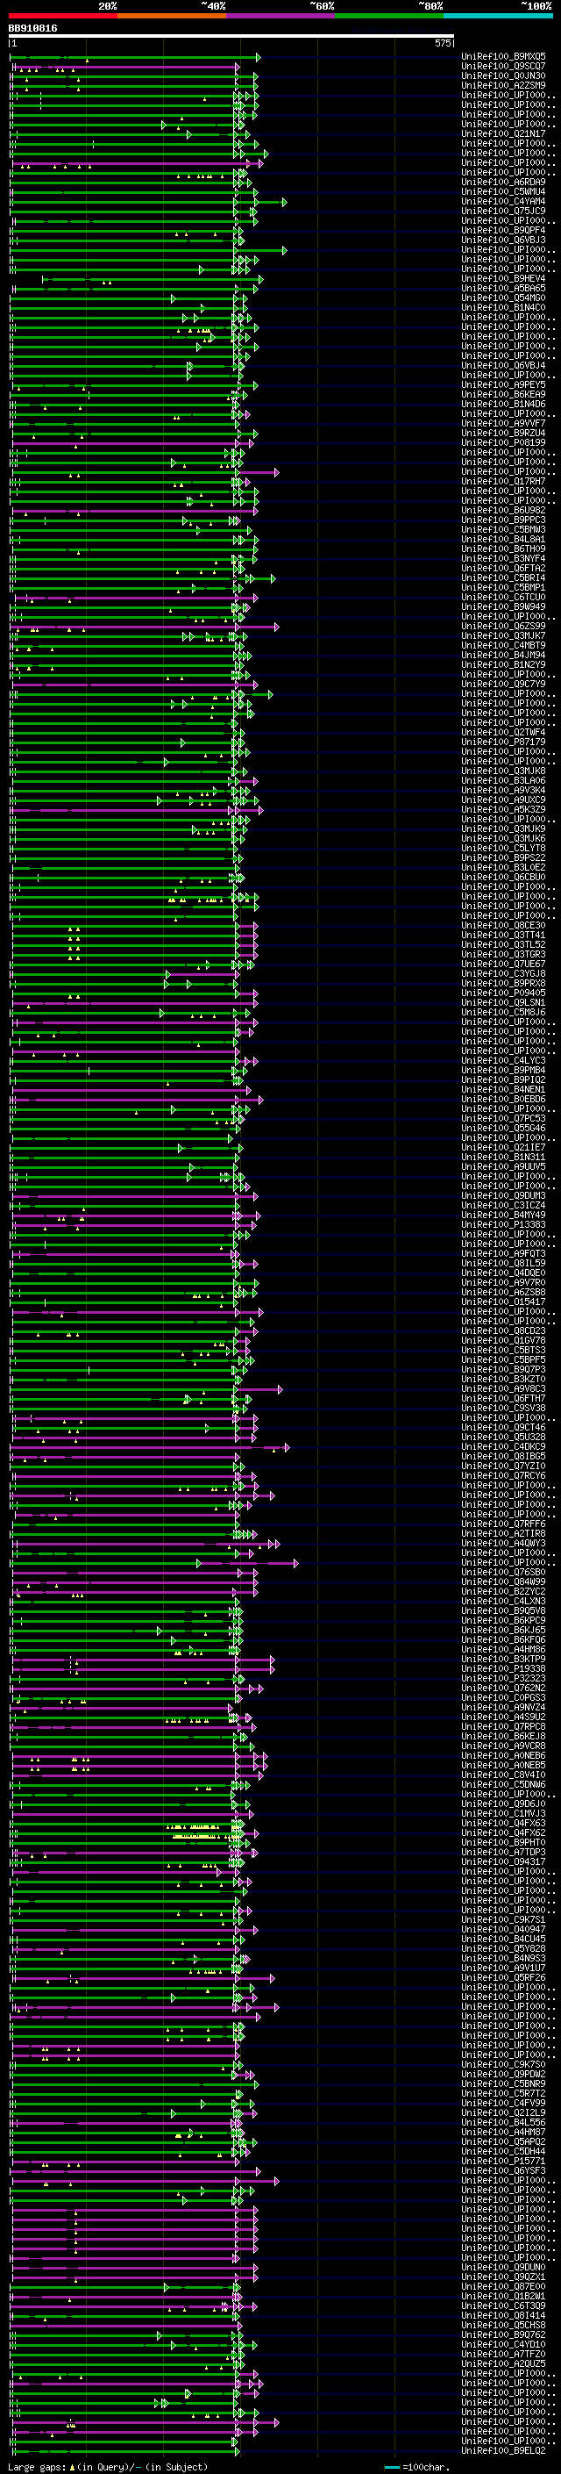Choose hit UniRef100_Q9CT46
The width and height of the screenshot is (561, 2474).
[503, 1428]
